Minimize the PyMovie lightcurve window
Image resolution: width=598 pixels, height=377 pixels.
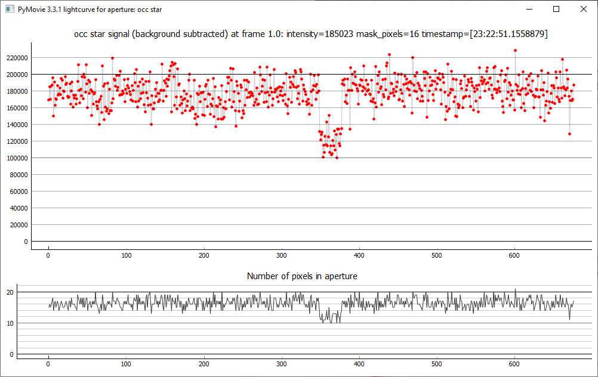click(529, 10)
